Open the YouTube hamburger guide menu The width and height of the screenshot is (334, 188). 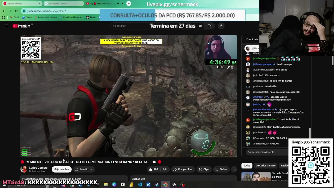[x=6, y=26]
